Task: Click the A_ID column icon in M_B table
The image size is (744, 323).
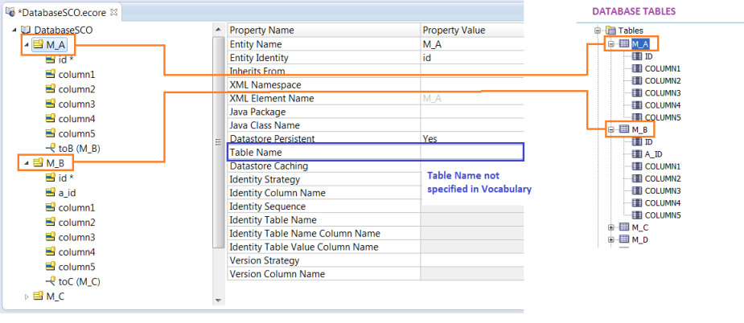Action: click(x=637, y=154)
